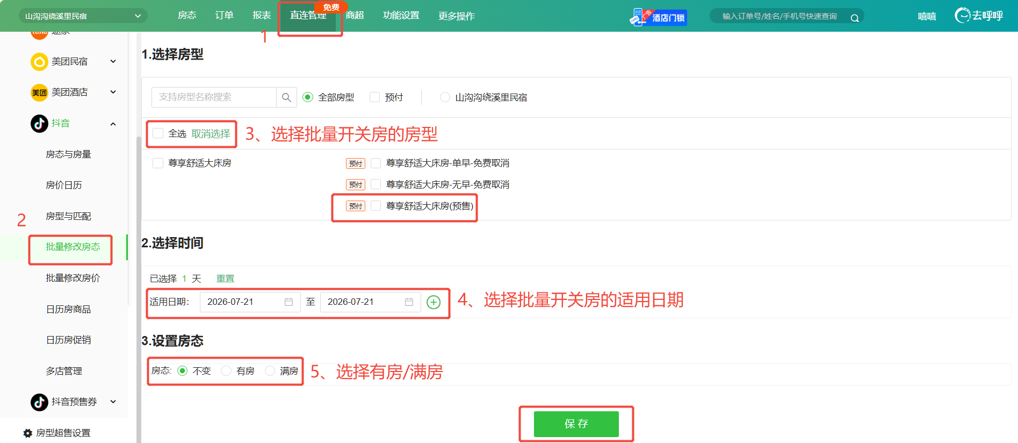
Task: Click the Douyin logo icon beside 抖音
Action: pyautogui.click(x=39, y=123)
